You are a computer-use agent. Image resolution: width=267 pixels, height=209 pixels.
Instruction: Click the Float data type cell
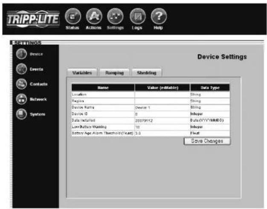tap(210, 133)
